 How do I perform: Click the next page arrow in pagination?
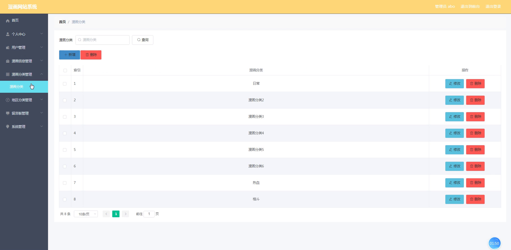(125, 214)
